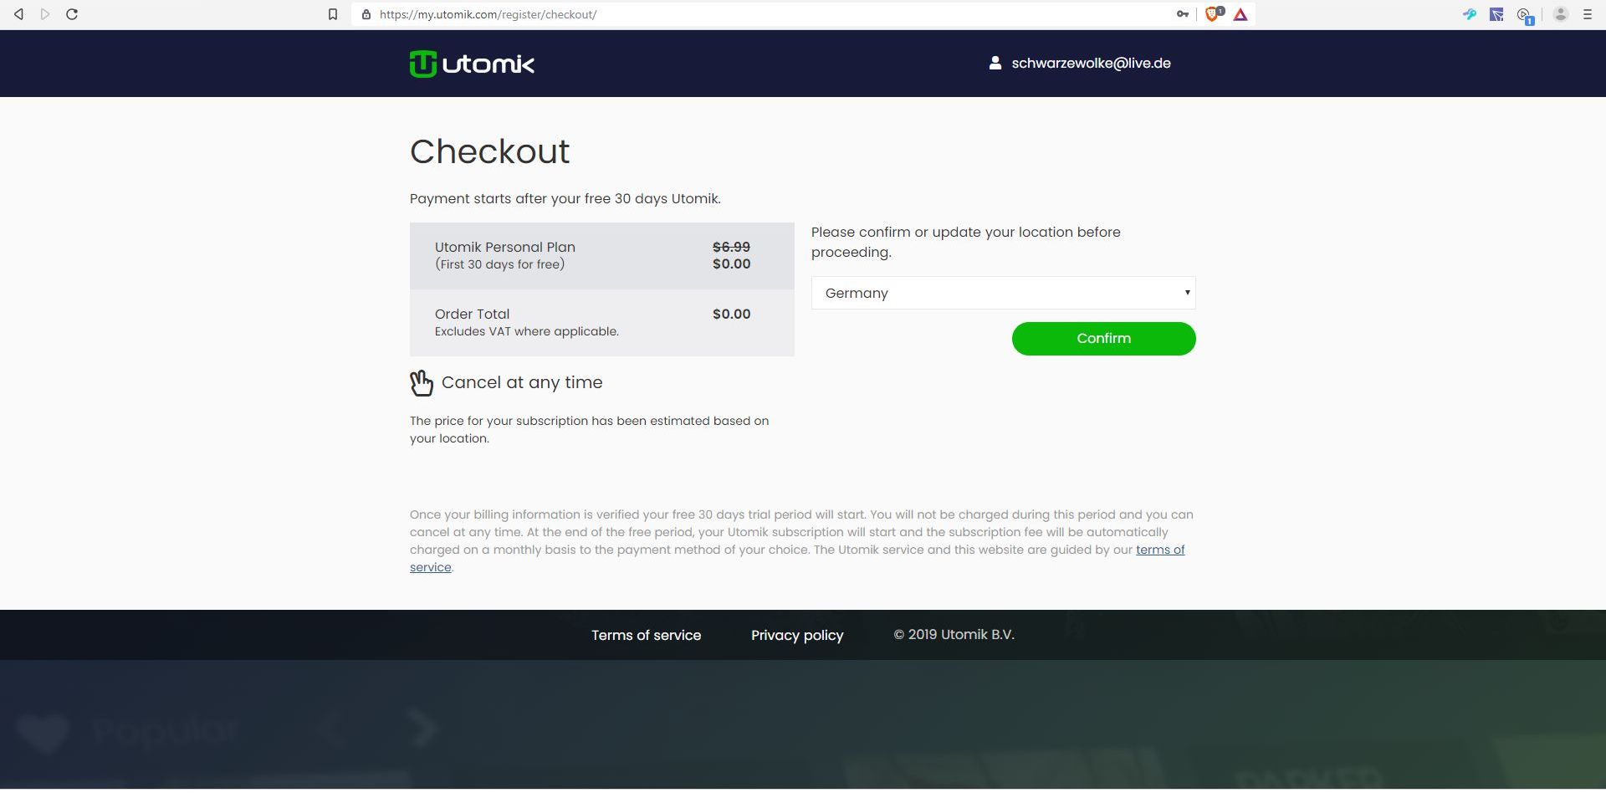Open the browser hamburger menu
This screenshot has width=1606, height=793.
click(x=1587, y=14)
